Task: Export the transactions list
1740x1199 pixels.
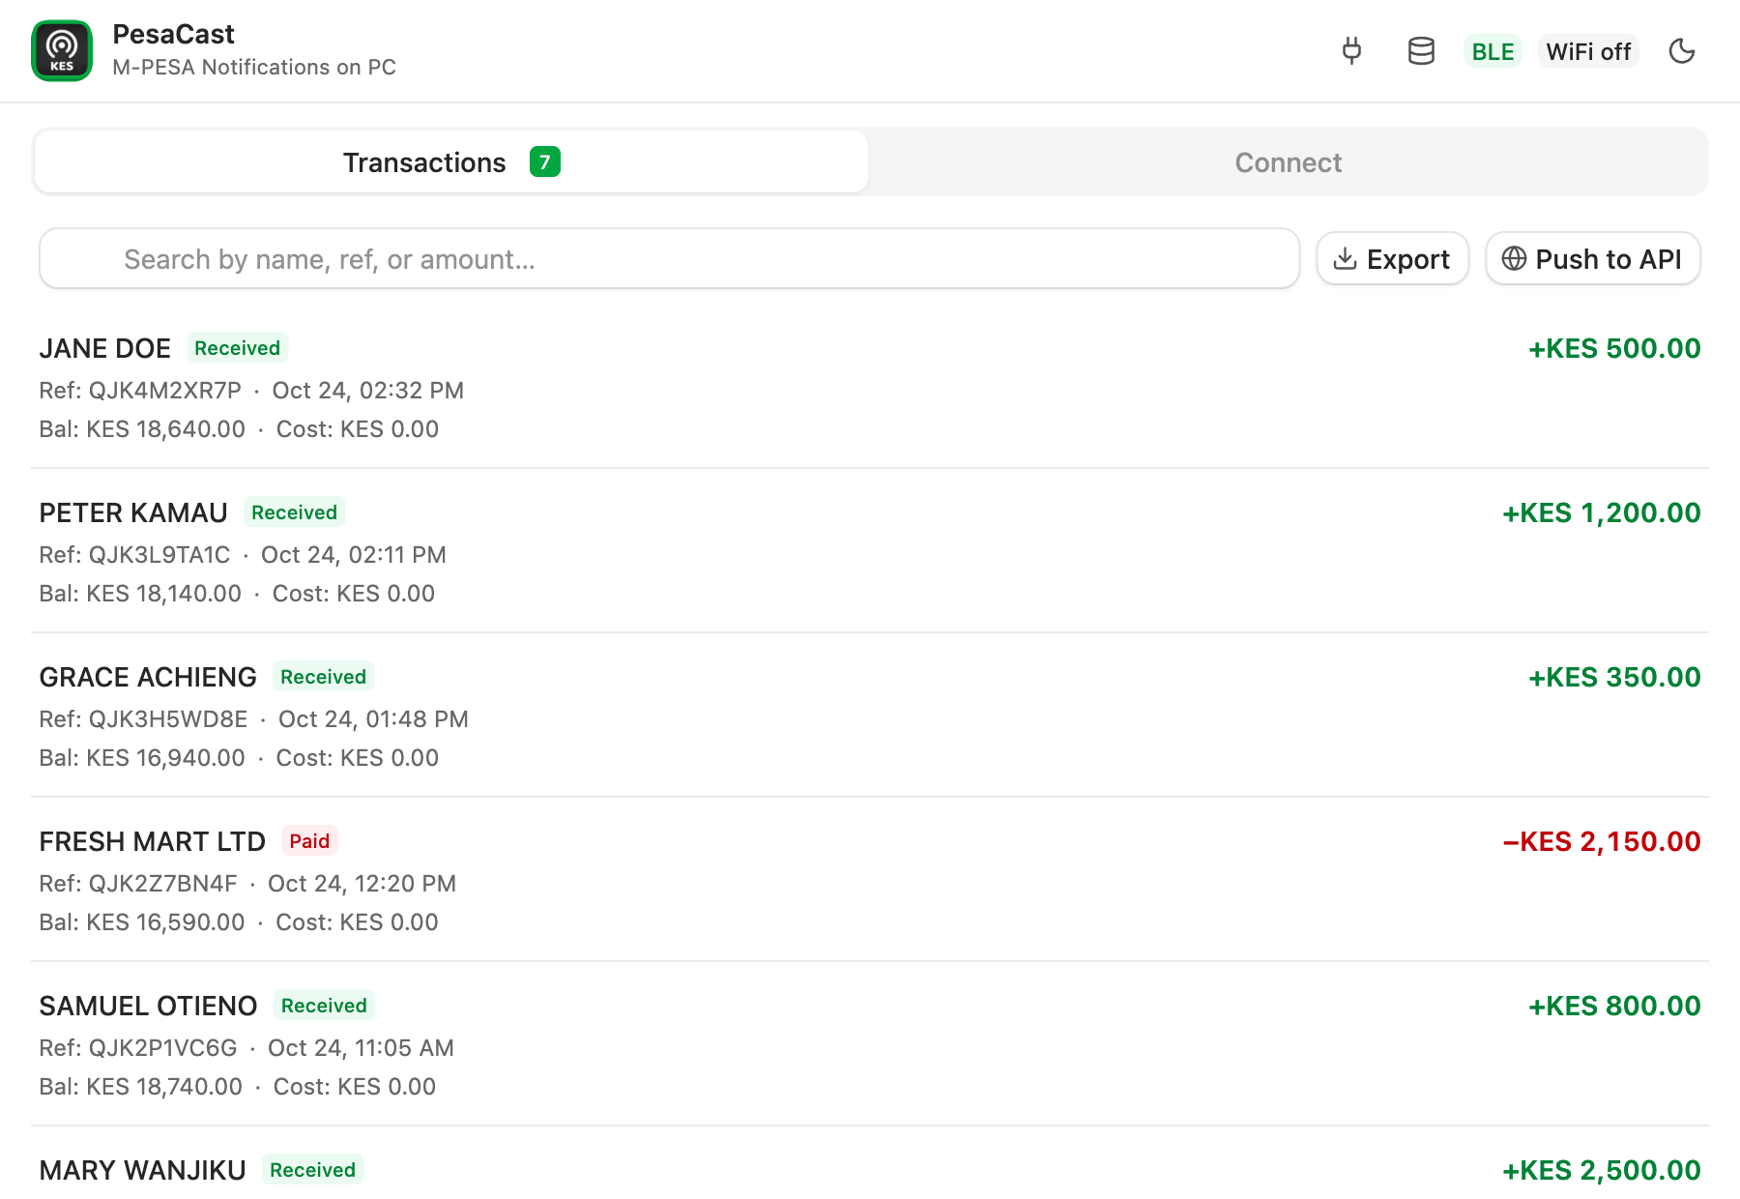Action: coord(1392,259)
